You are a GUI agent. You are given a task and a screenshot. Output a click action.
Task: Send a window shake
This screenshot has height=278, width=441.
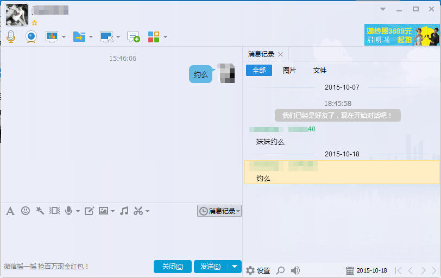[54, 211]
